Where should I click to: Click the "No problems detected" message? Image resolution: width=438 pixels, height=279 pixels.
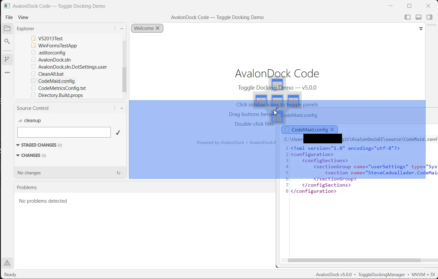(43, 201)
